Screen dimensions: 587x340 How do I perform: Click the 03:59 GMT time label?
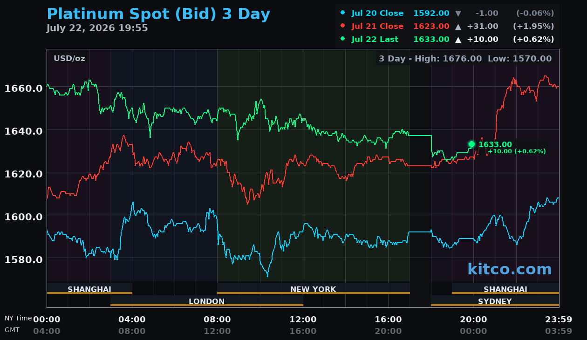click(559, 331)
